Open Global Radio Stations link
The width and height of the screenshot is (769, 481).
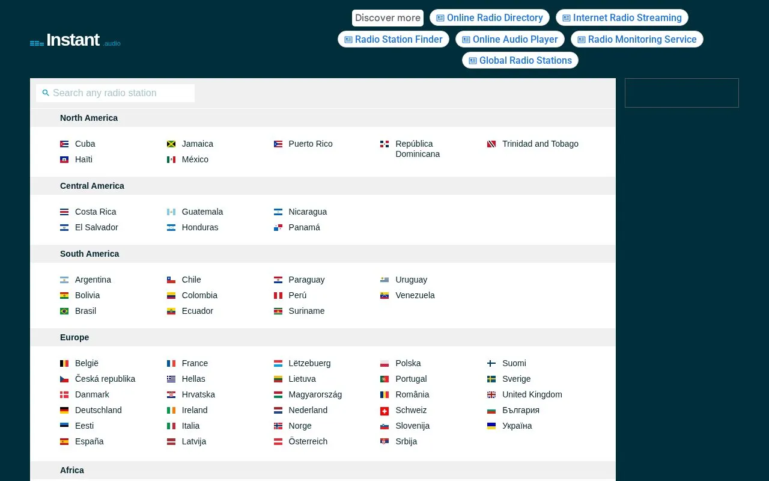[x=520, y=61]
